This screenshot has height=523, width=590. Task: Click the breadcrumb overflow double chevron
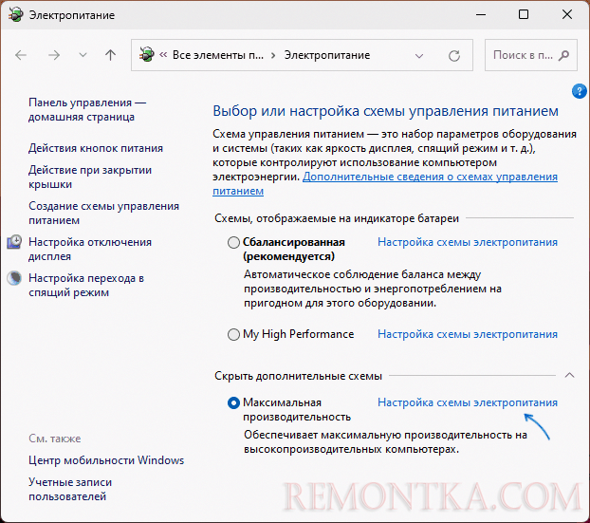[x=163, y=55]
